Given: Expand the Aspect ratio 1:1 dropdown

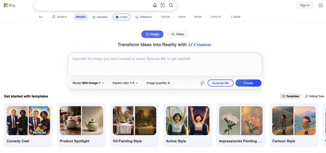Looking at the screenshot, I should (x=125, y=83).
